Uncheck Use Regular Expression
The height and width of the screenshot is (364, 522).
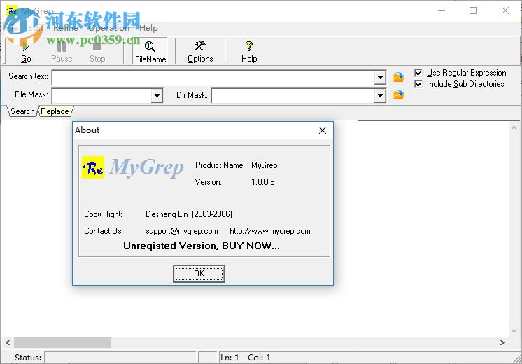point(418,73)
